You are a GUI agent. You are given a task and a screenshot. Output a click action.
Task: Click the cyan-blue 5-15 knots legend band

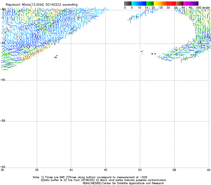click(139, 3)
